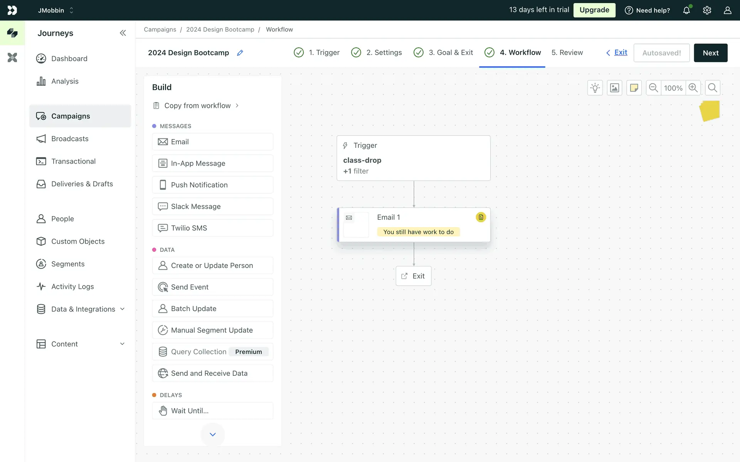Open the canvas search magnifier
Viewport: 740px width, 462px height.
[x=713, y=88]
